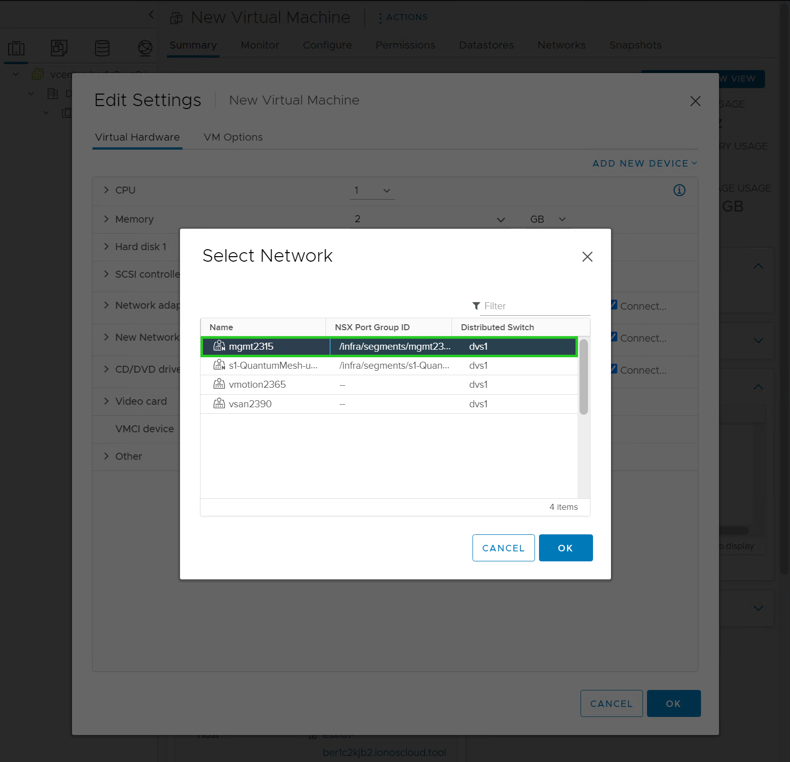Image resolution: width=790 pixels, height=762 pixels.
Task: Click the network icon beside vsan2390
Action: [x=219, y=404]
